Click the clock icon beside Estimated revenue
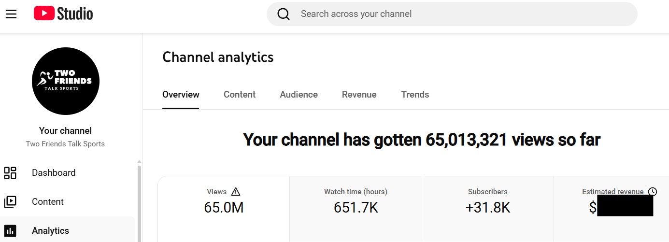Viewport: 669px width, 242px height. [x=653, y=192]
